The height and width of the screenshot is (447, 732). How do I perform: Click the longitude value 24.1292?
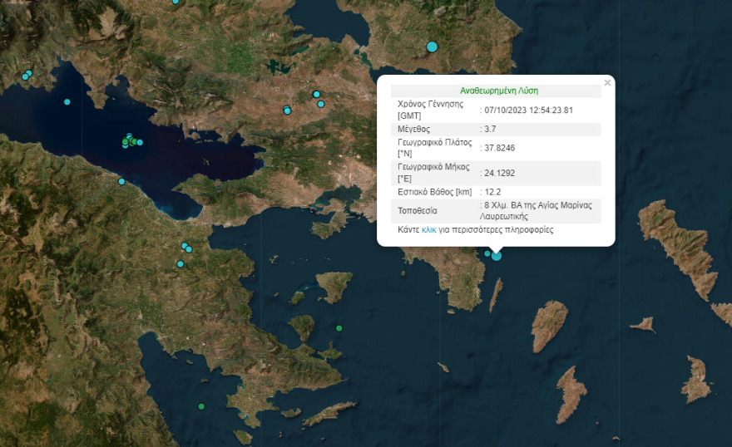(499, 173)
